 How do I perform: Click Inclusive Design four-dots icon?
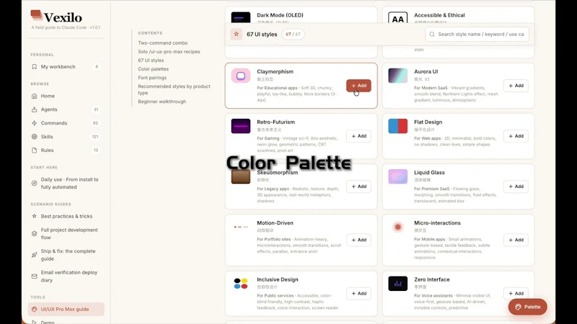pyautogui.click(x=241, y=284)
